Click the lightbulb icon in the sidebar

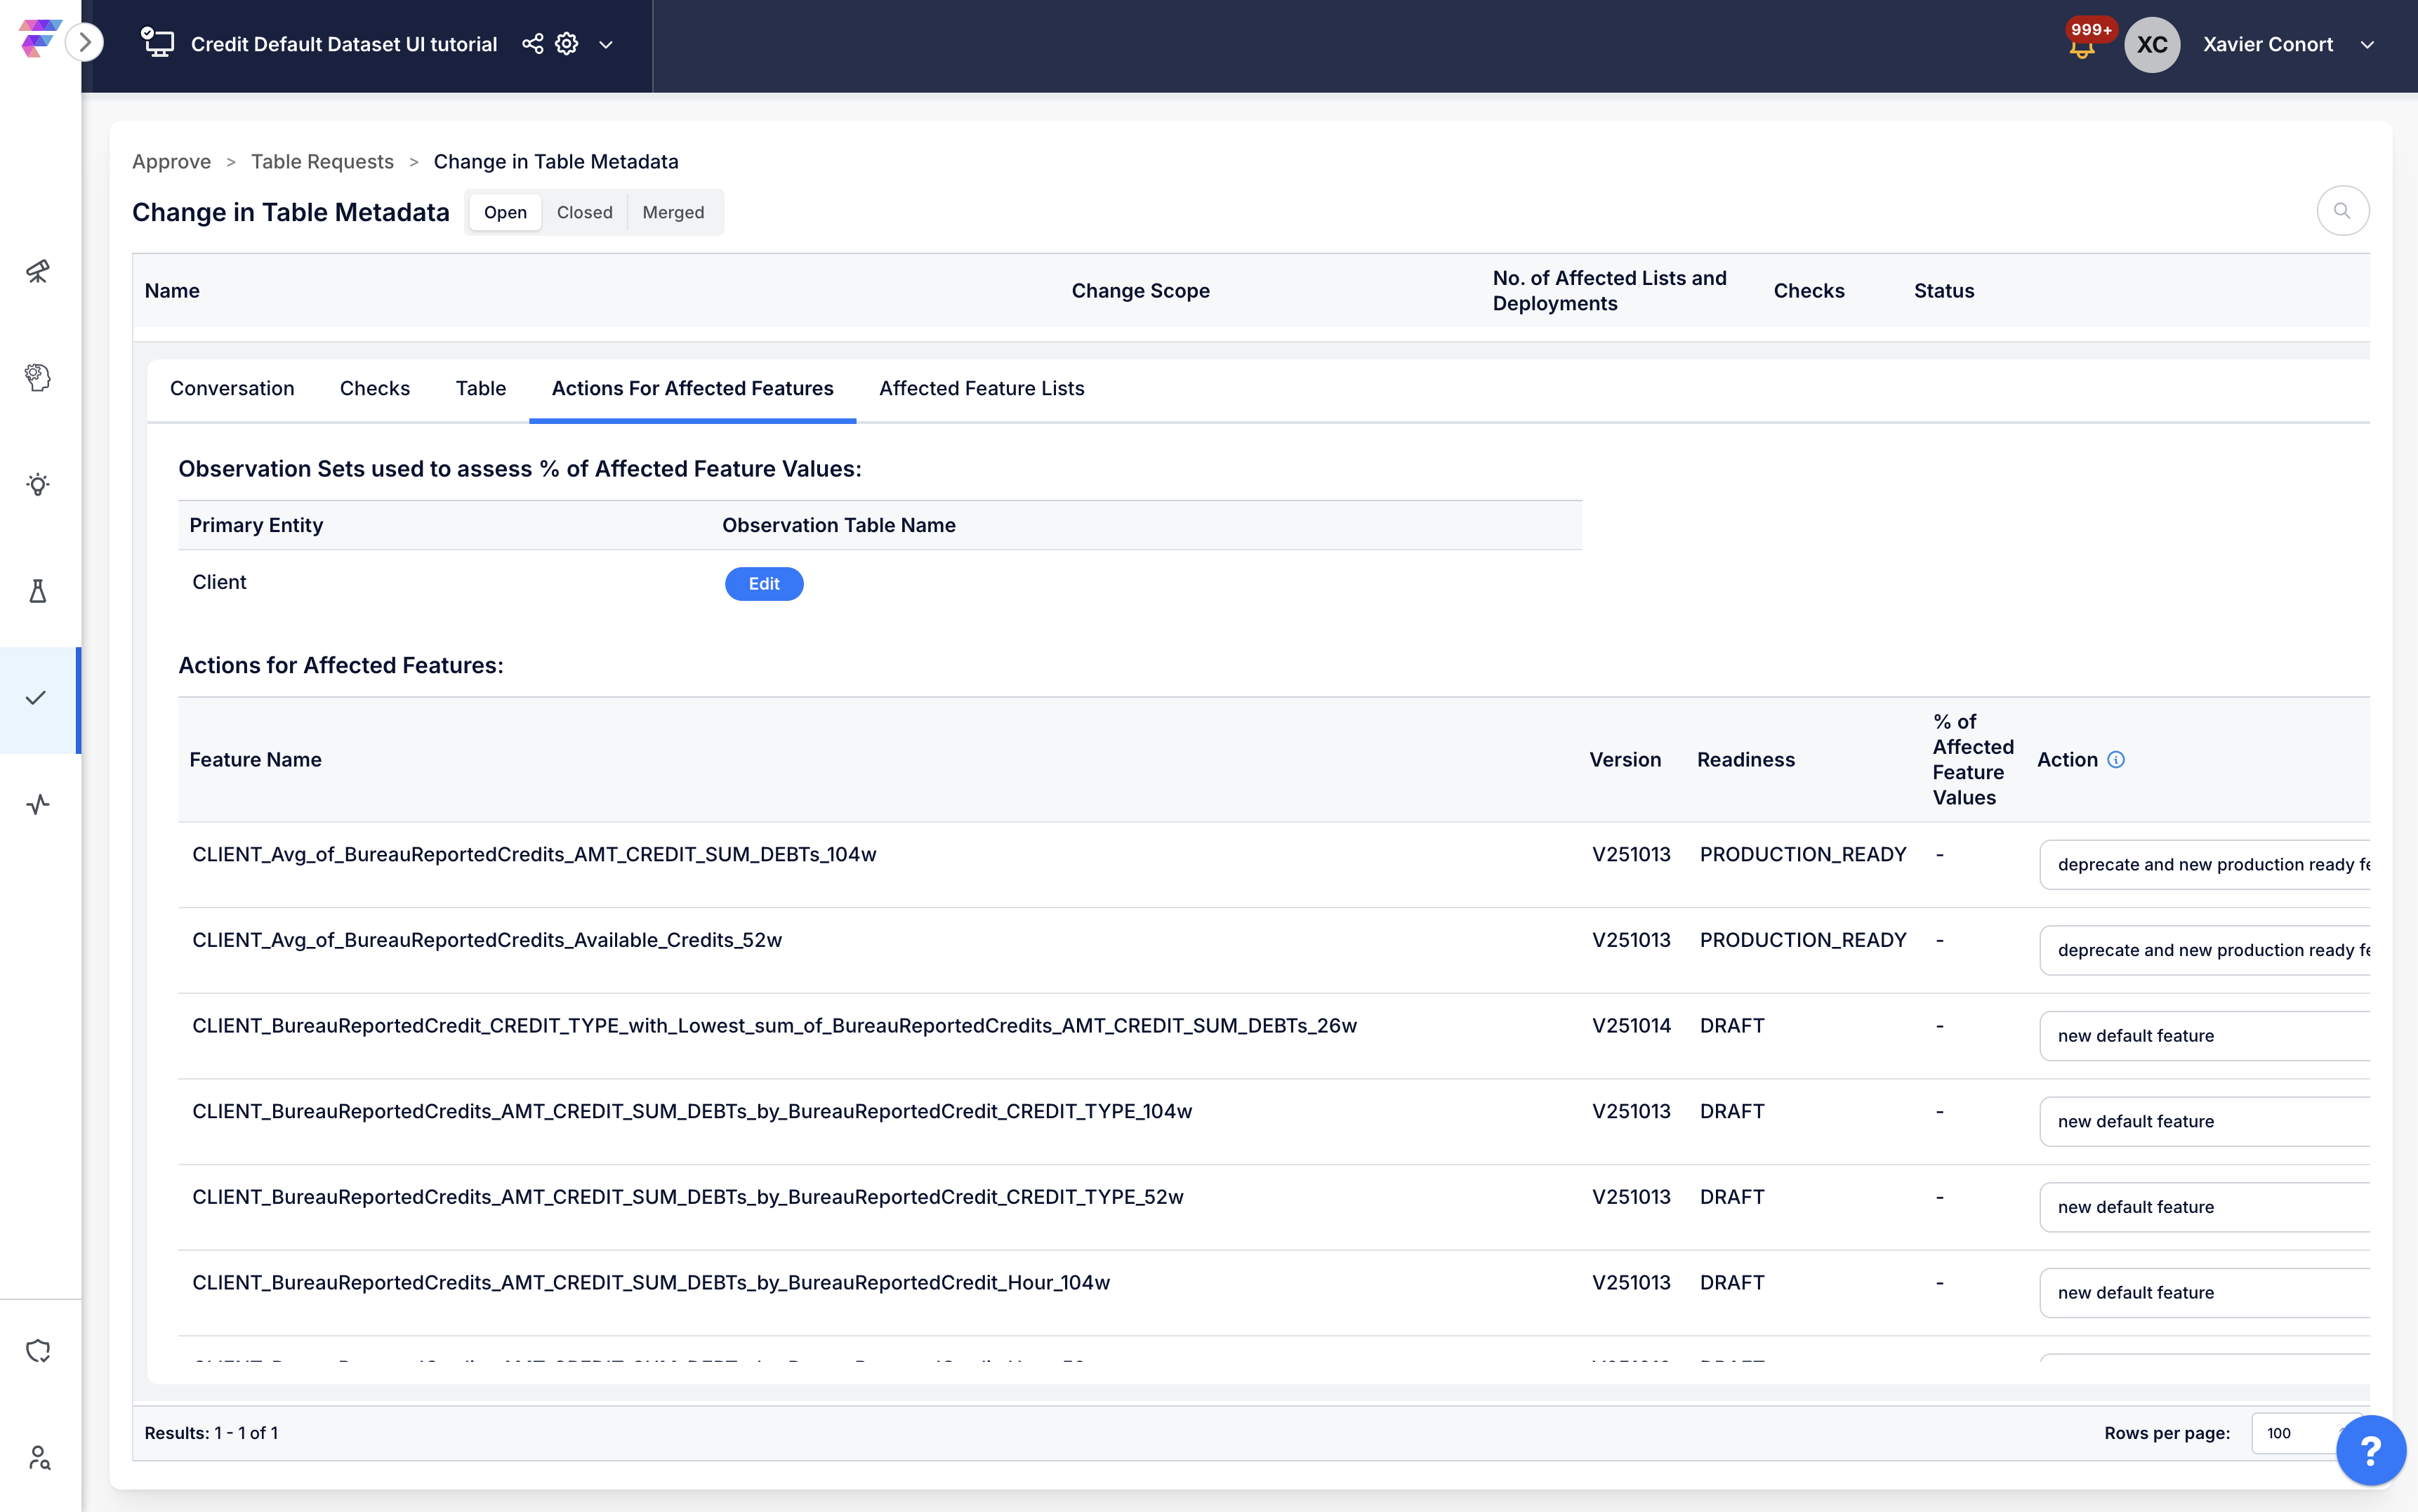pos(38,485)
